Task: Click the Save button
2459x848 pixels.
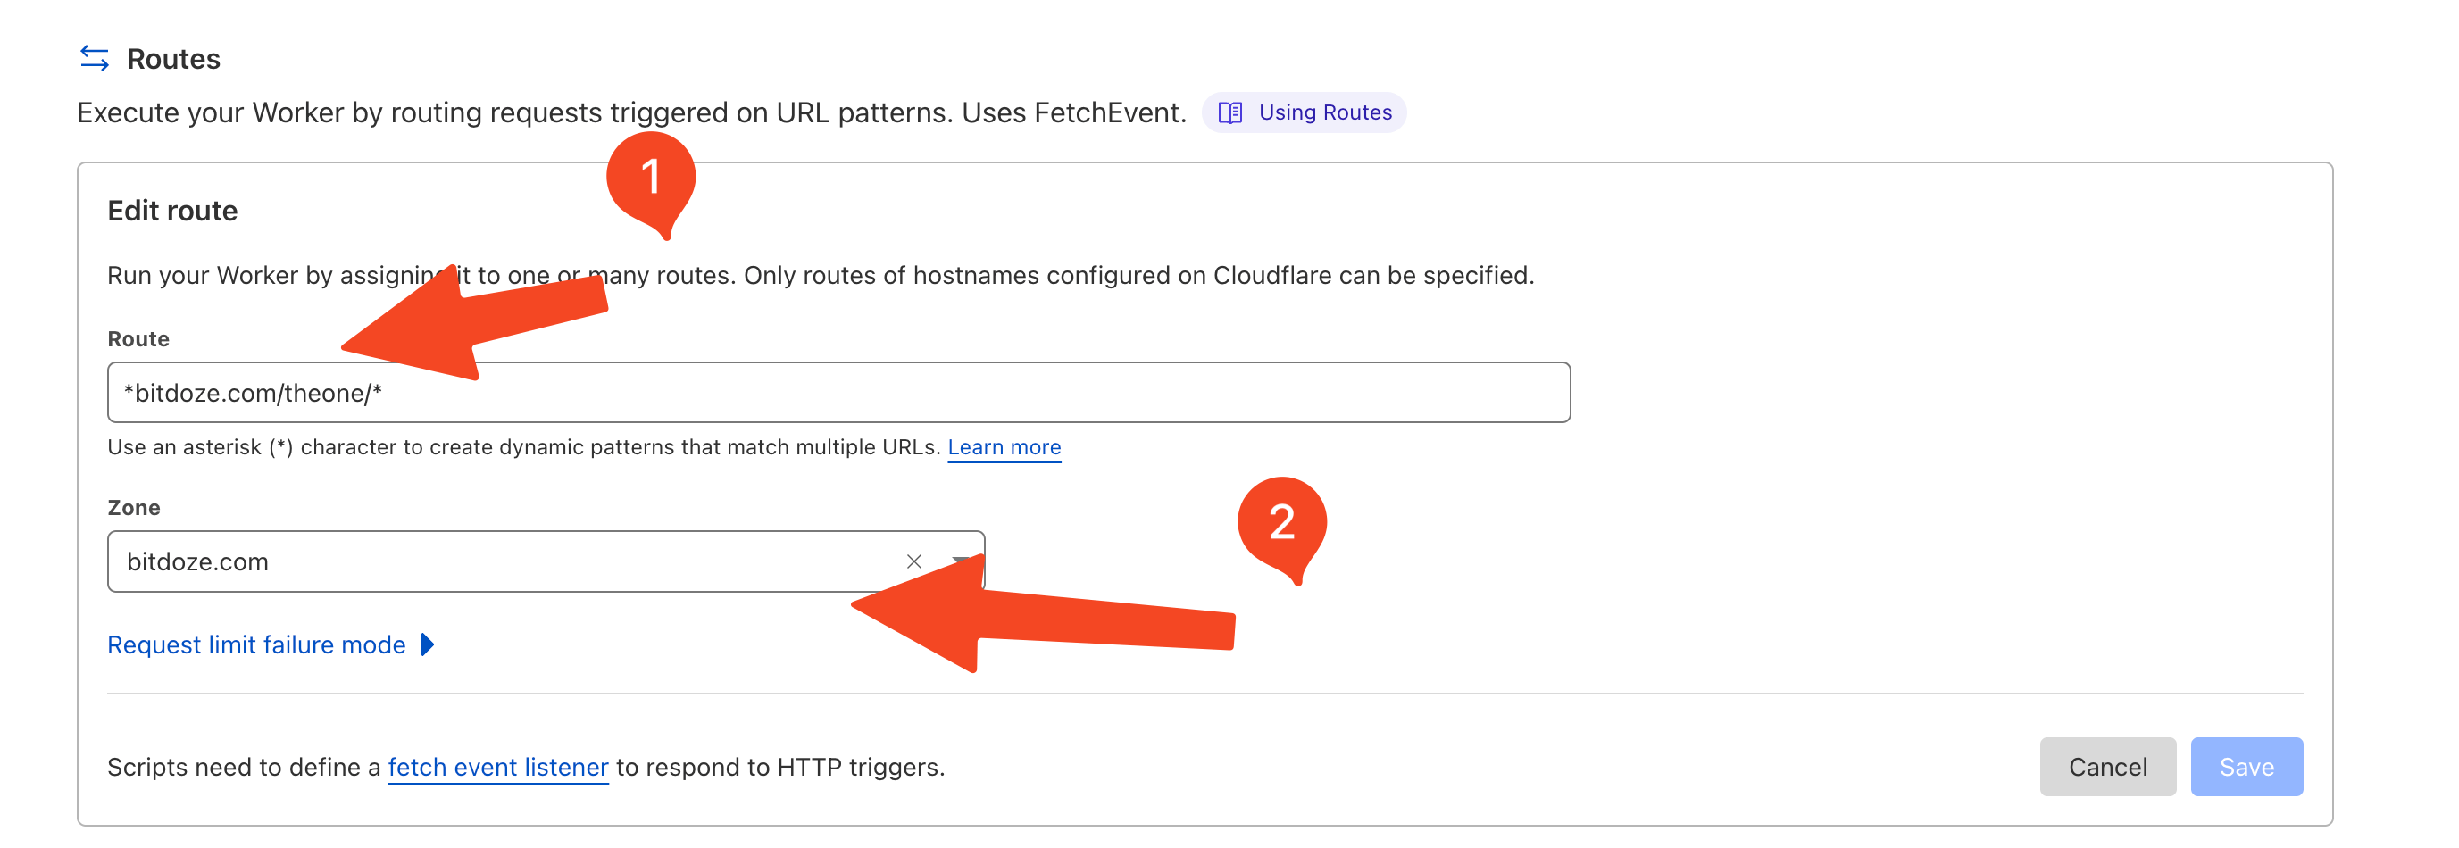Action: click(x=2247, y=766)
